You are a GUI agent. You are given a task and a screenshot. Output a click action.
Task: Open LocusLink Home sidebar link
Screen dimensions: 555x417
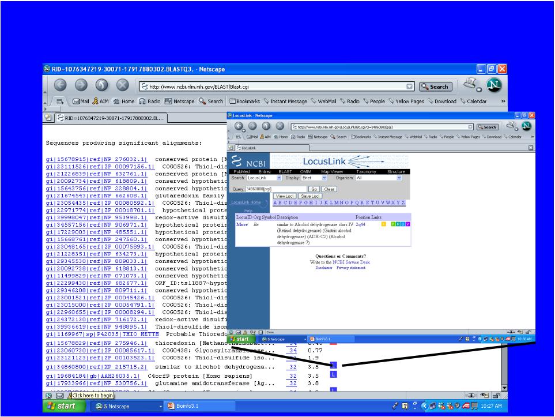pos(246,202)
